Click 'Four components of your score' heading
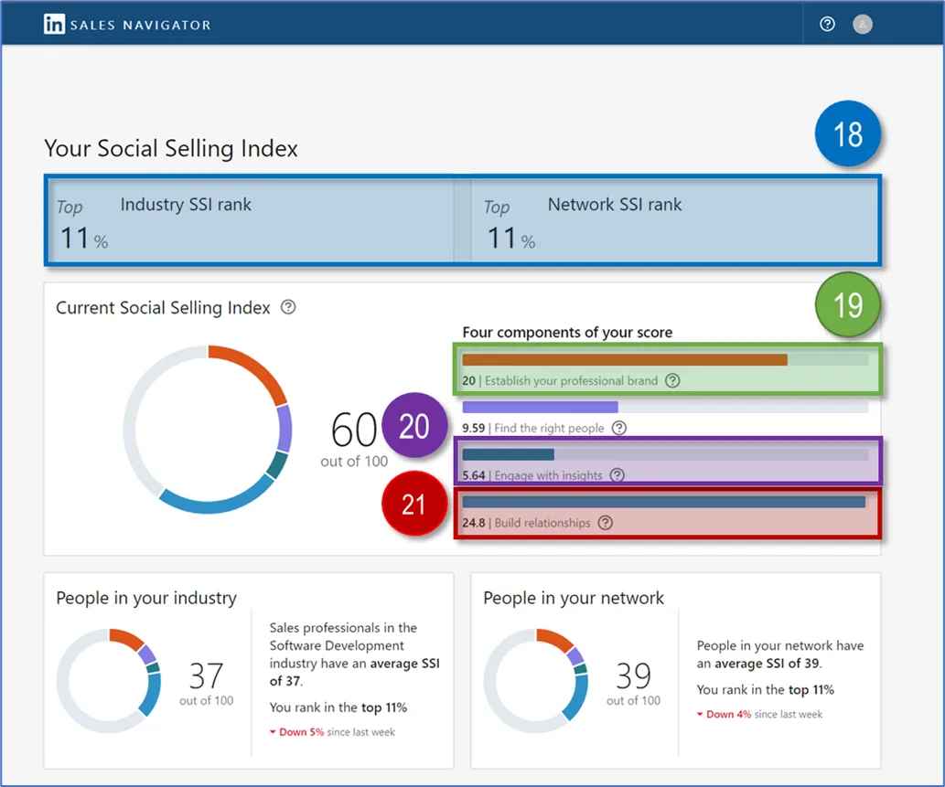 click(567, 333)
